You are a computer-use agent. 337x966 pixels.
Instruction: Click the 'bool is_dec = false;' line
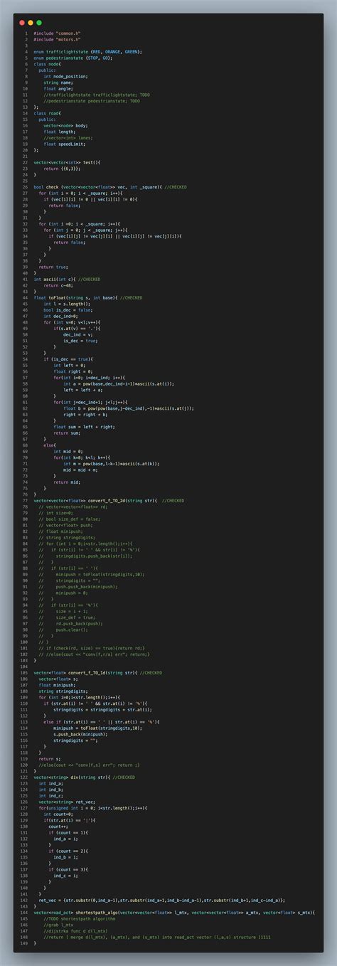coord(68,310)
